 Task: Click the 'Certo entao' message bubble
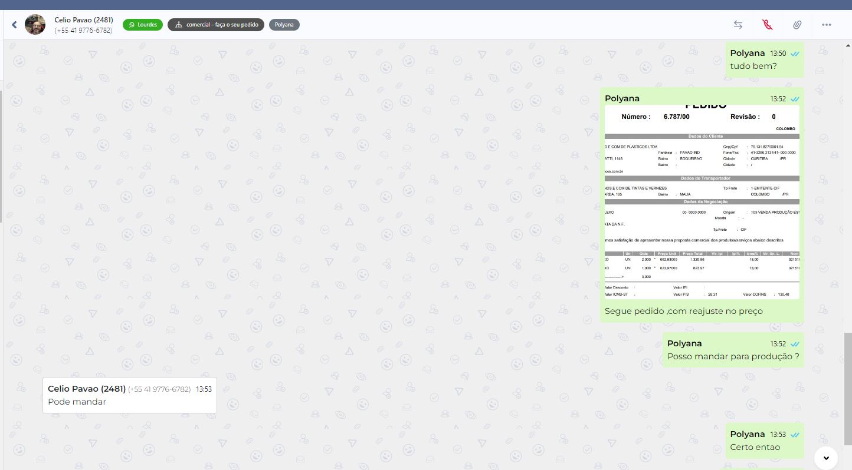pos(755,447)
